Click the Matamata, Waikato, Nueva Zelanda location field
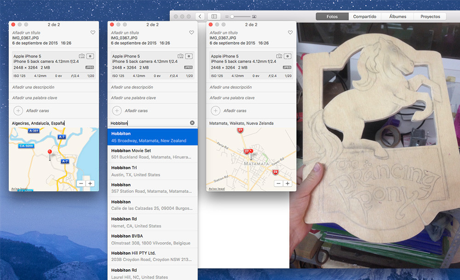The image size is (460, 280). pyautogui.click(x=251, y=123)
